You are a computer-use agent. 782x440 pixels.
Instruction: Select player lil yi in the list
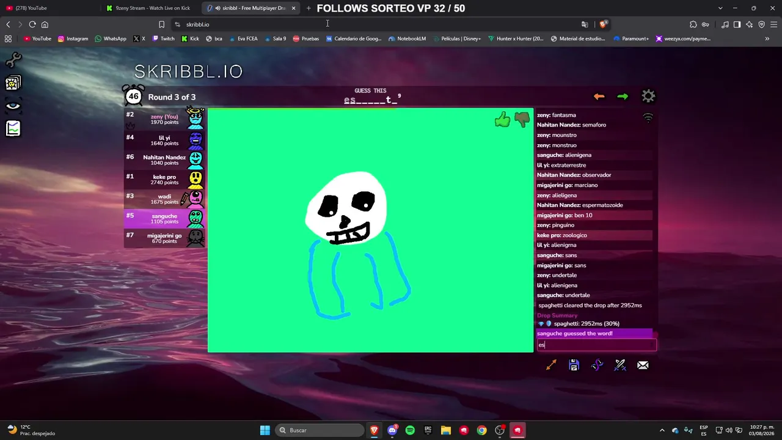(164, 140)
